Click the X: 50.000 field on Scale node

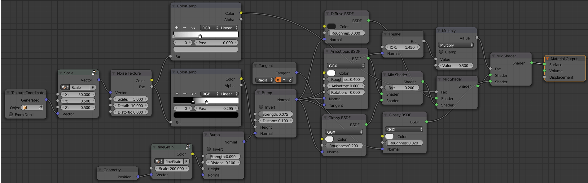(78, 94)
